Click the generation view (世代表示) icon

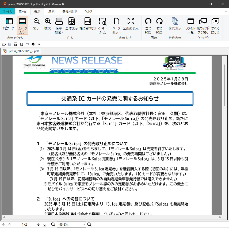click(x=175, y=24)
